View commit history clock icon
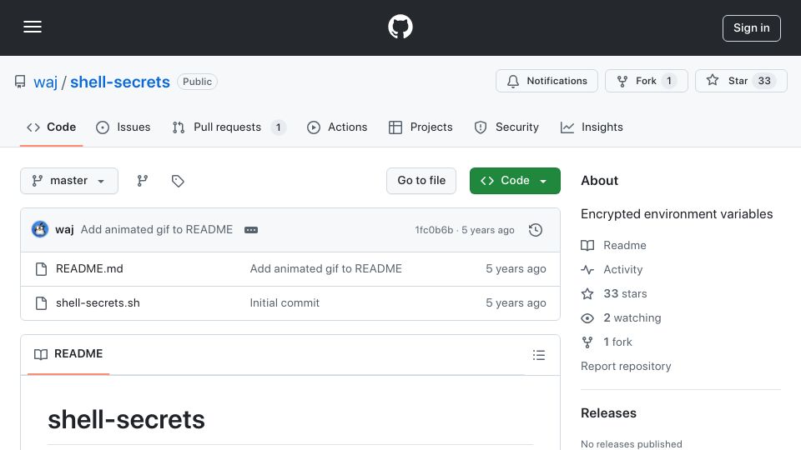801x450 pixels. tap(536, 230)
